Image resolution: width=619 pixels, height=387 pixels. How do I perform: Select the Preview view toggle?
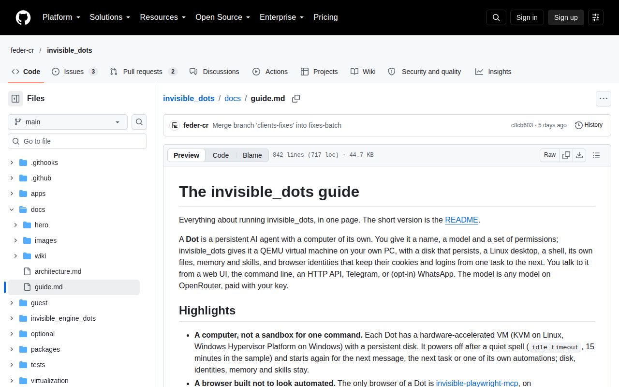[x=186, y=155]
